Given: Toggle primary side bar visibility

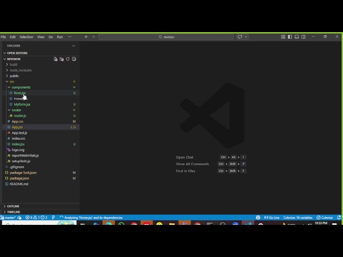Looking at the screenshot, I should tap(290, 37).
